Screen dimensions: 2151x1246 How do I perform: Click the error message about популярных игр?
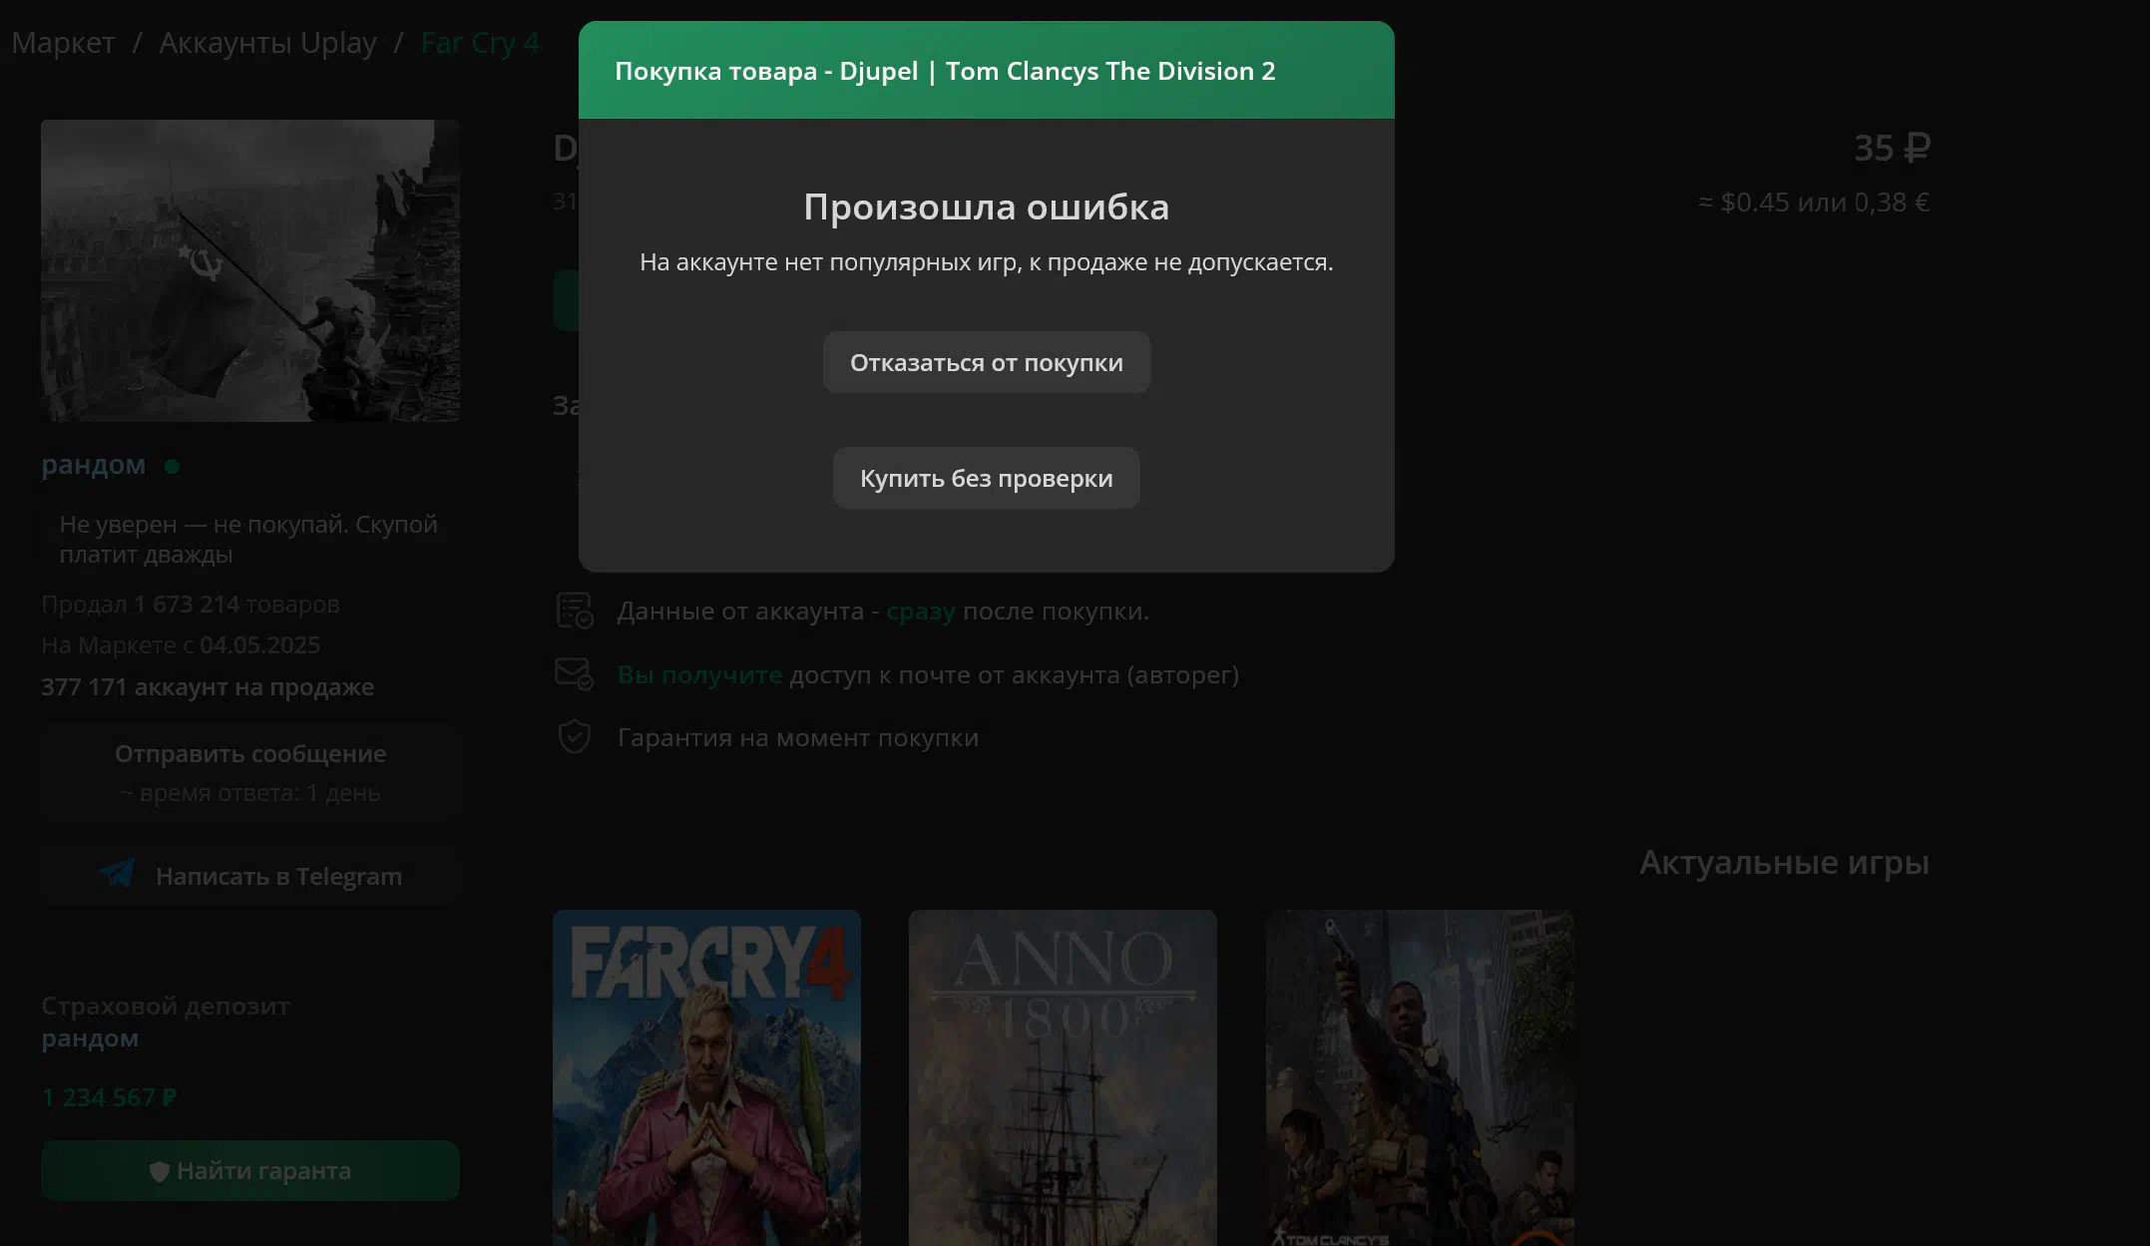point(986,262)
